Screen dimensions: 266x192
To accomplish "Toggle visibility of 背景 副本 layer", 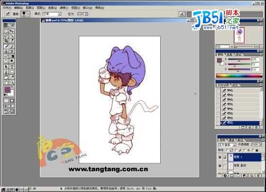I will pos(220,166).
